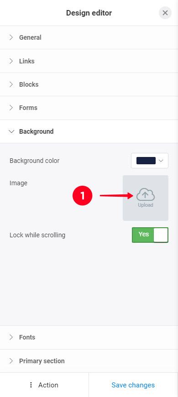This screenshot has height=397, width=178.
Task: Click the red number 1 marker
Action: [x=82, y=195]
